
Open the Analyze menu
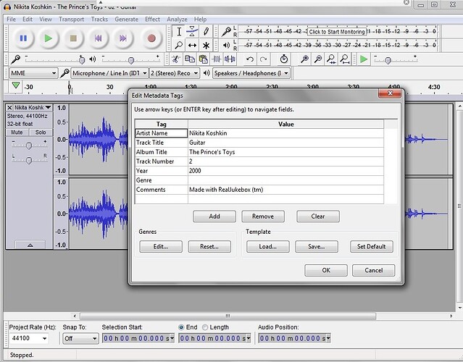(177, 19)
